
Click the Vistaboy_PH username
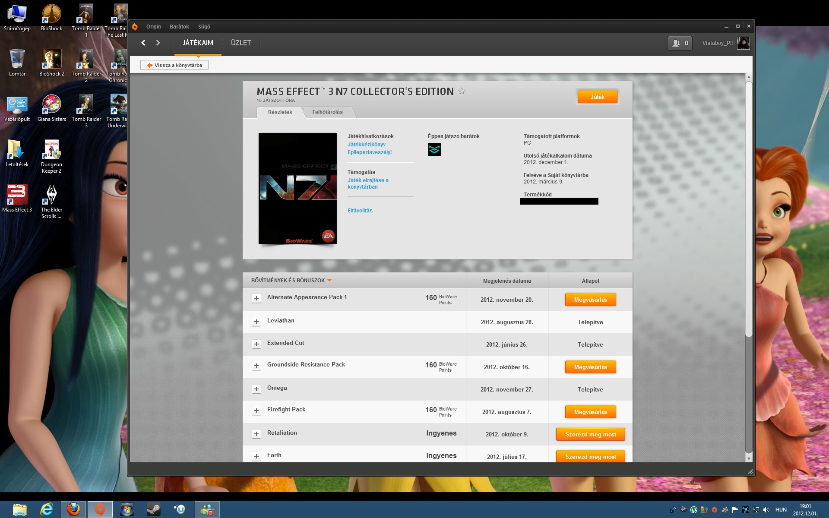pos(718,43)
